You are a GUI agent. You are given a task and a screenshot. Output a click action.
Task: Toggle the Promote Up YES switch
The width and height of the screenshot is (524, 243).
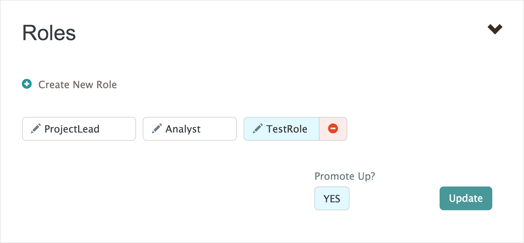332,198
